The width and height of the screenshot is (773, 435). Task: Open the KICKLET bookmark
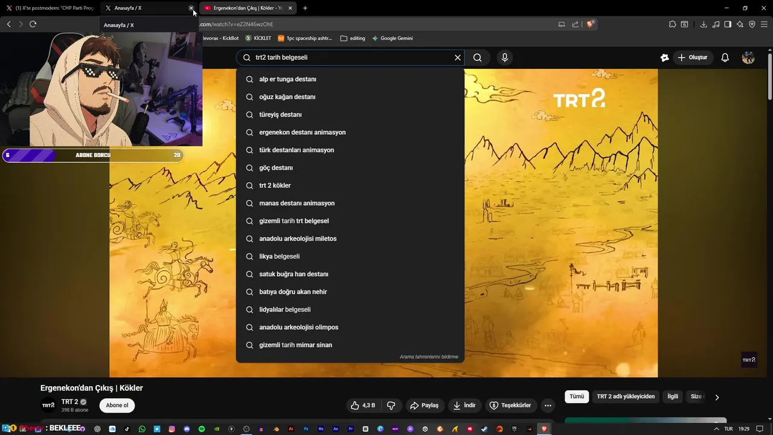click(258, 38)
